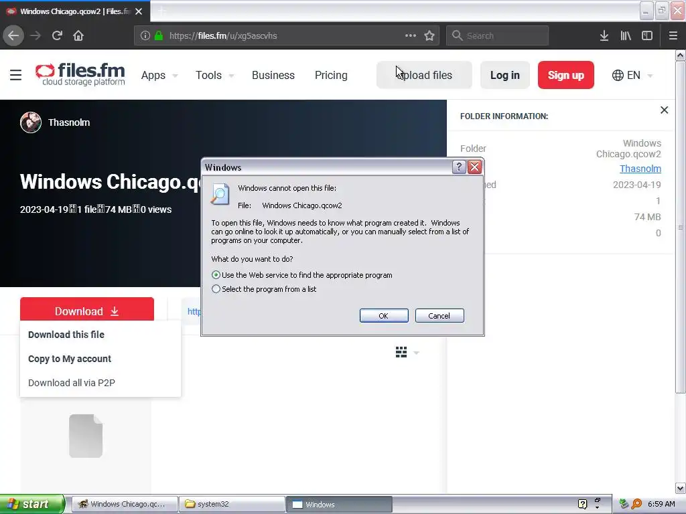Choose Copy to My account

(x=70, y=359)
